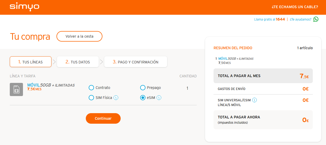Image resolution: width=326 pixels, height=145 pixels.
Task: Go back with Volver a la cesta
Action: [x=79, y=36]
